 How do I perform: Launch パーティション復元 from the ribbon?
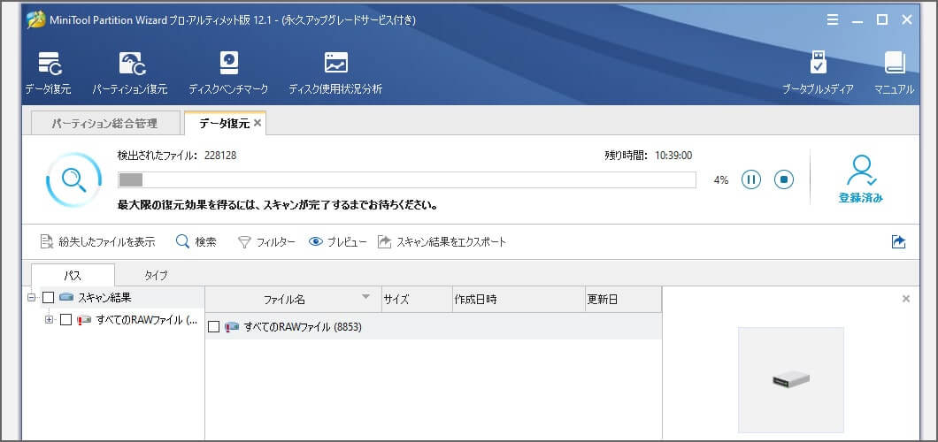[130, 73]
